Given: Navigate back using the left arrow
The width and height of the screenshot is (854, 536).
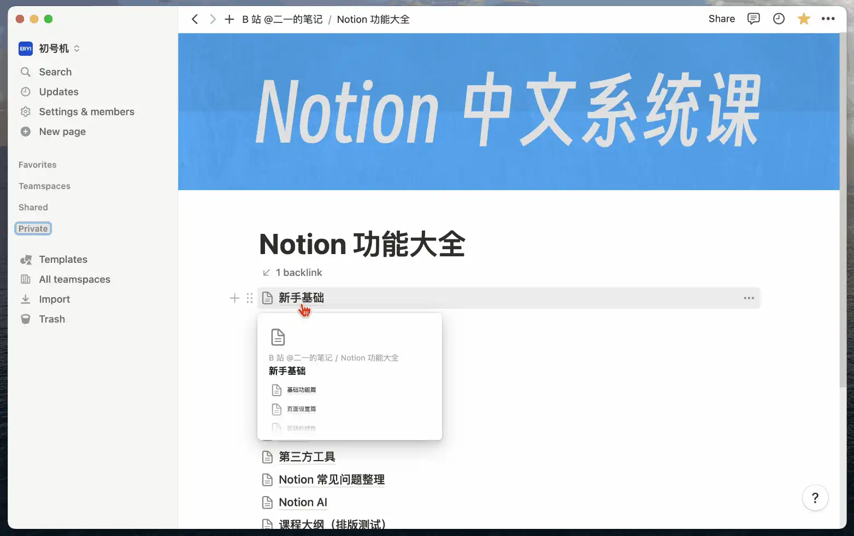Looking at the screenshot, I should point(195,19).
